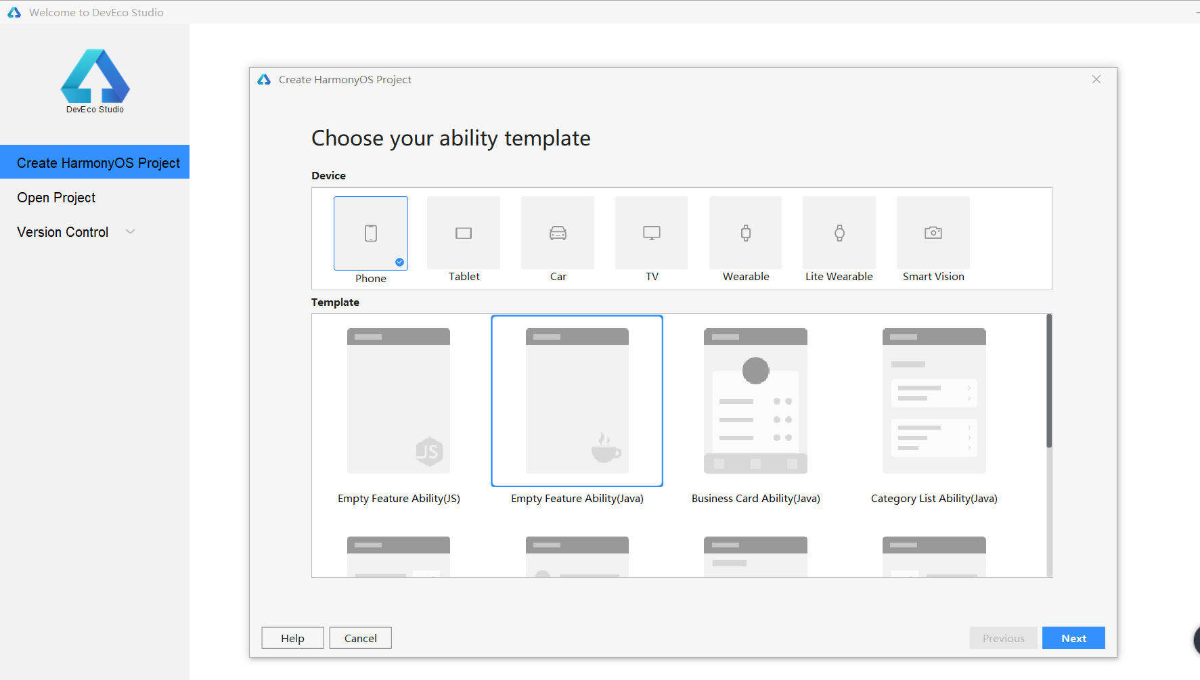The width and height of the screenshot is (1200, 680).
Task: Click the Lite Wearable label text
Action: pyautogui.click(x=839, y=277)
